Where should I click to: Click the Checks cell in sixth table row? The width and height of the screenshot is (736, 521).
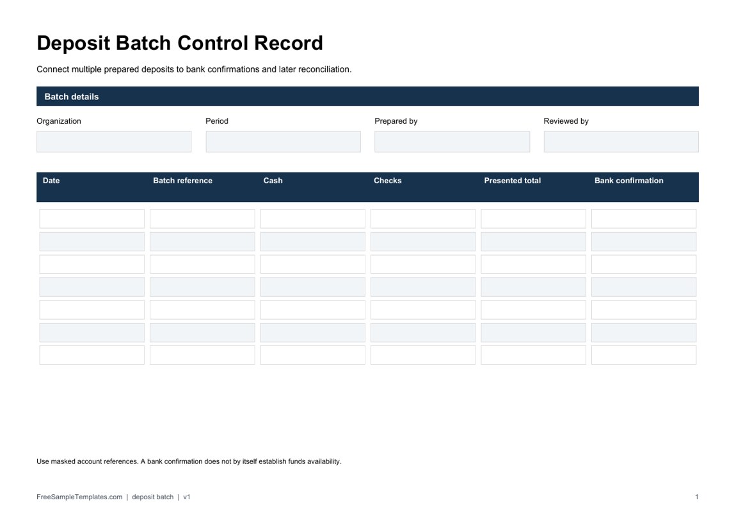click(423, 332)
